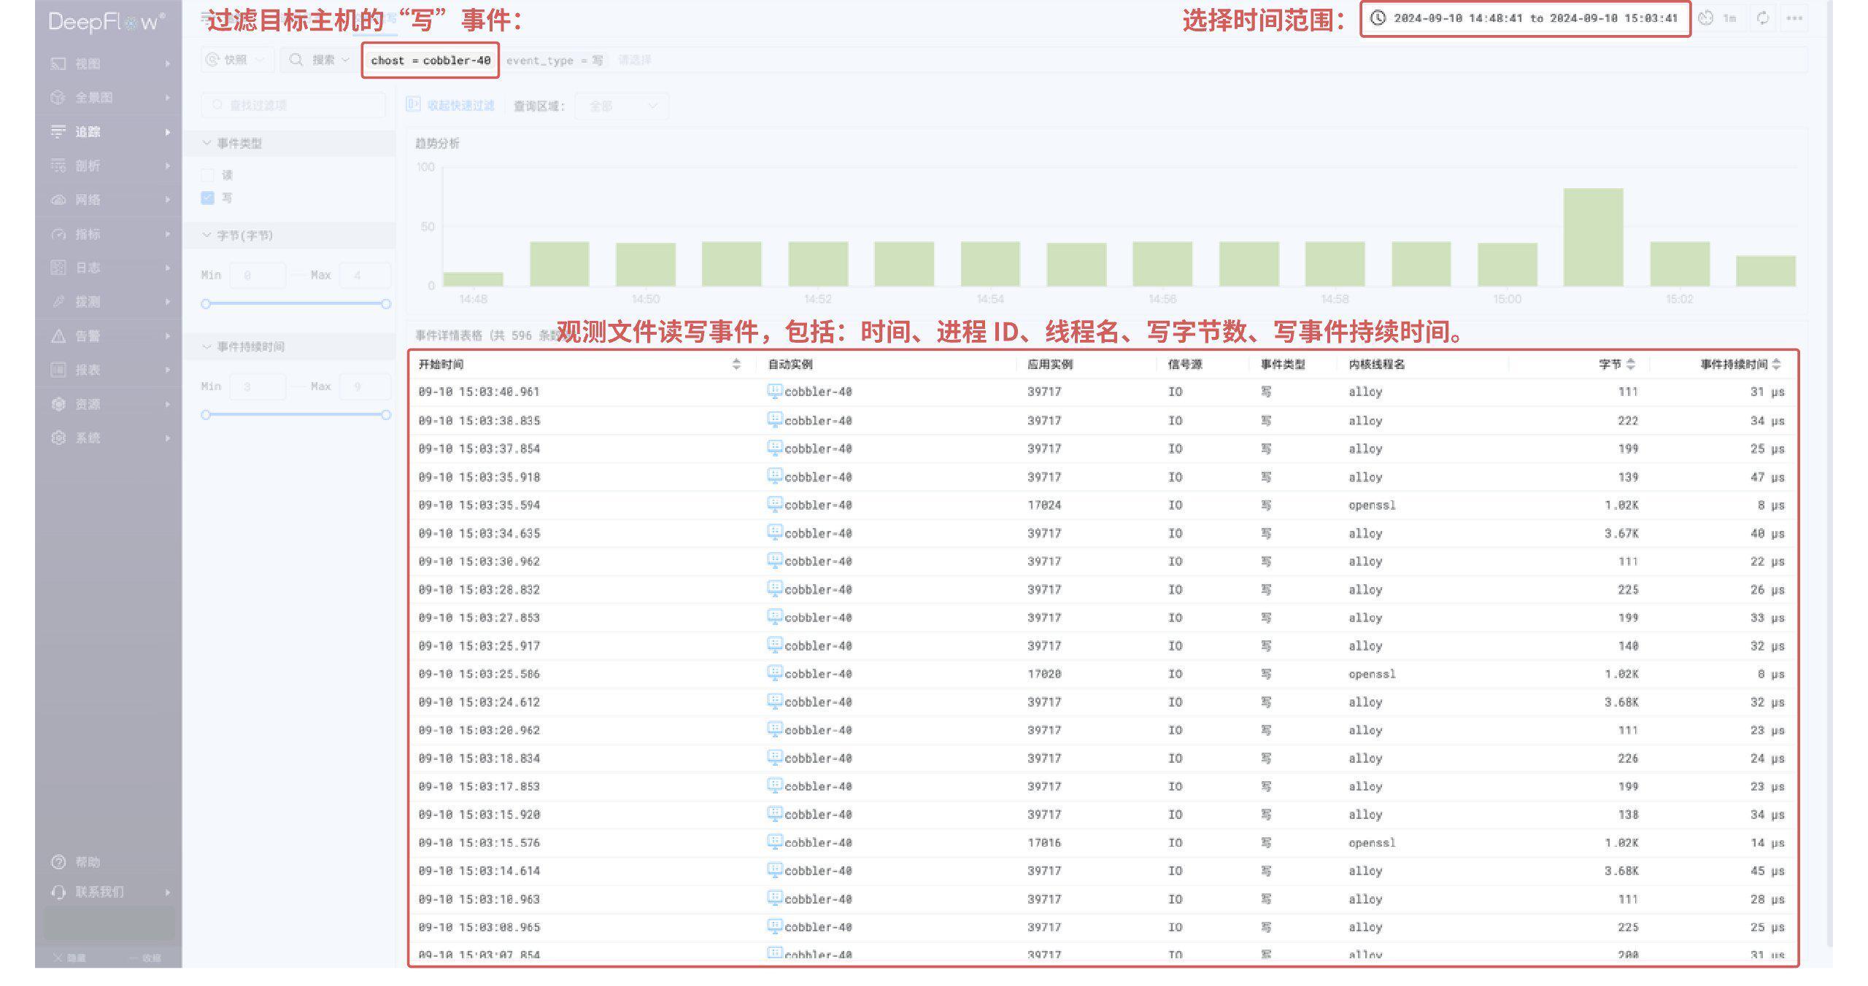Click the 拨测 icon in the sidebar
Screen dimensions: 1868x986
click(x=58, y=302)
